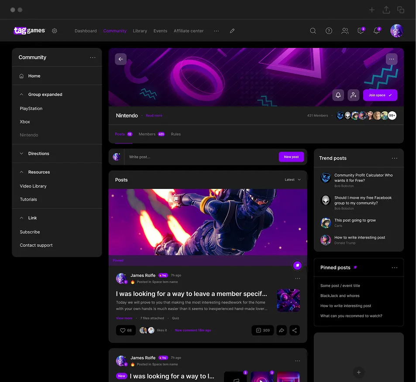Click settings gear next to tag games logo

click(55, 31)
